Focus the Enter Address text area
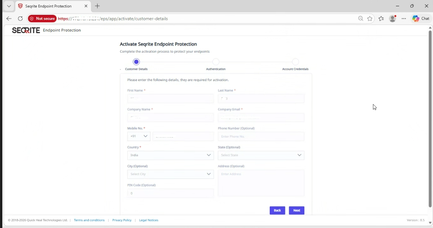The width and height of the screenshot is (433, 228). (261, 183)
